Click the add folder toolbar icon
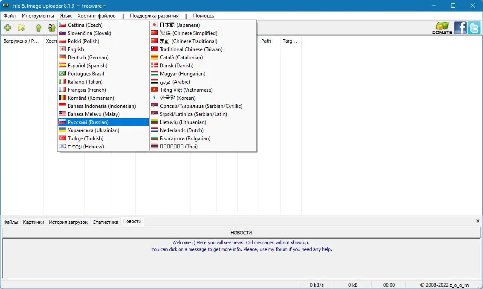Viewport: 483px width, 289px height. pyautogui.click(x=21, y=28)
